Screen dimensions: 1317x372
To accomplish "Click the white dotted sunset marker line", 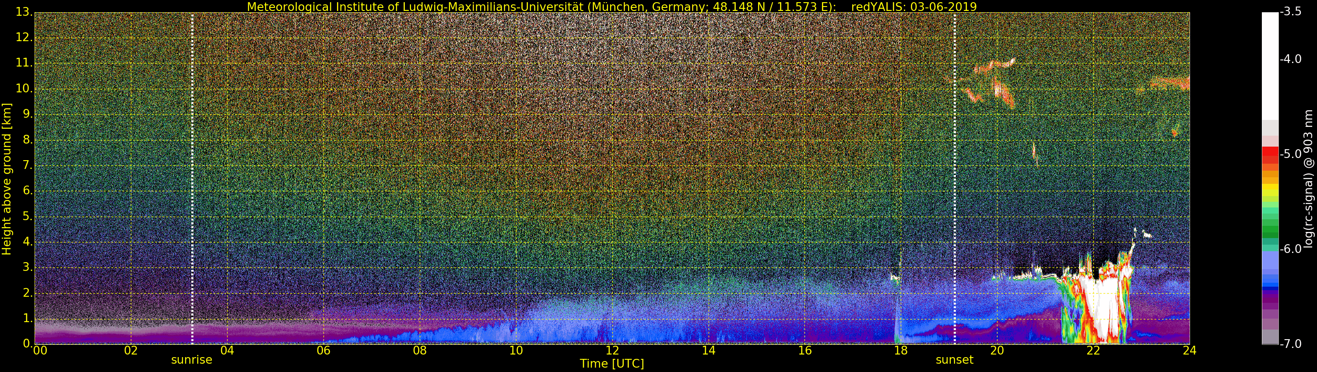I will [x=955, y=178].
